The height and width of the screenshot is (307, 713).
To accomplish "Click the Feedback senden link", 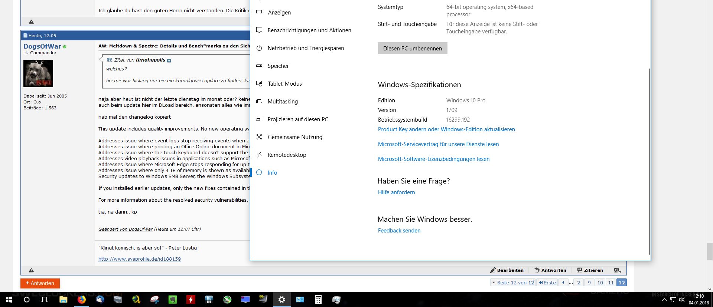I will click(399, 231).
